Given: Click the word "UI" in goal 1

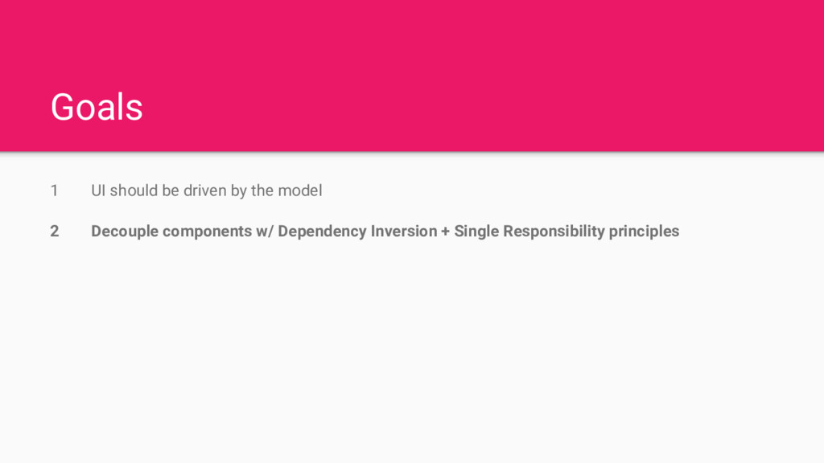Looking at the screenshot, I should pos(98,191).
